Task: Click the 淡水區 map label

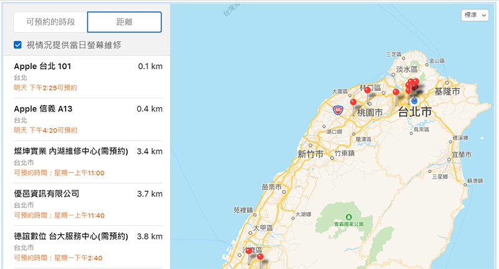Action: 407,69
